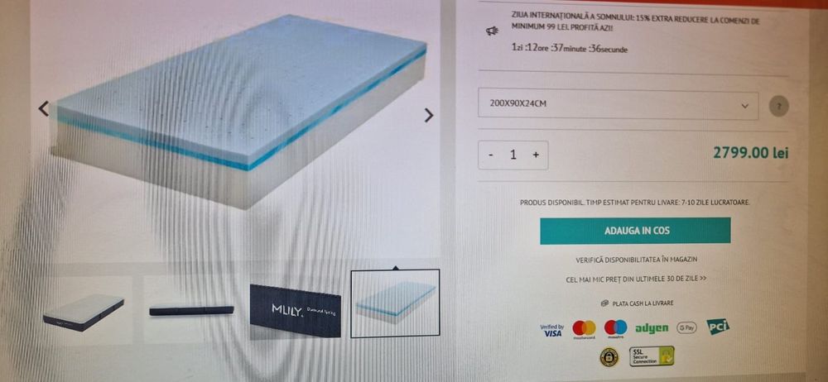Decrease quantity with the minus button
This screenshot has height=382, width=828.
491,155
